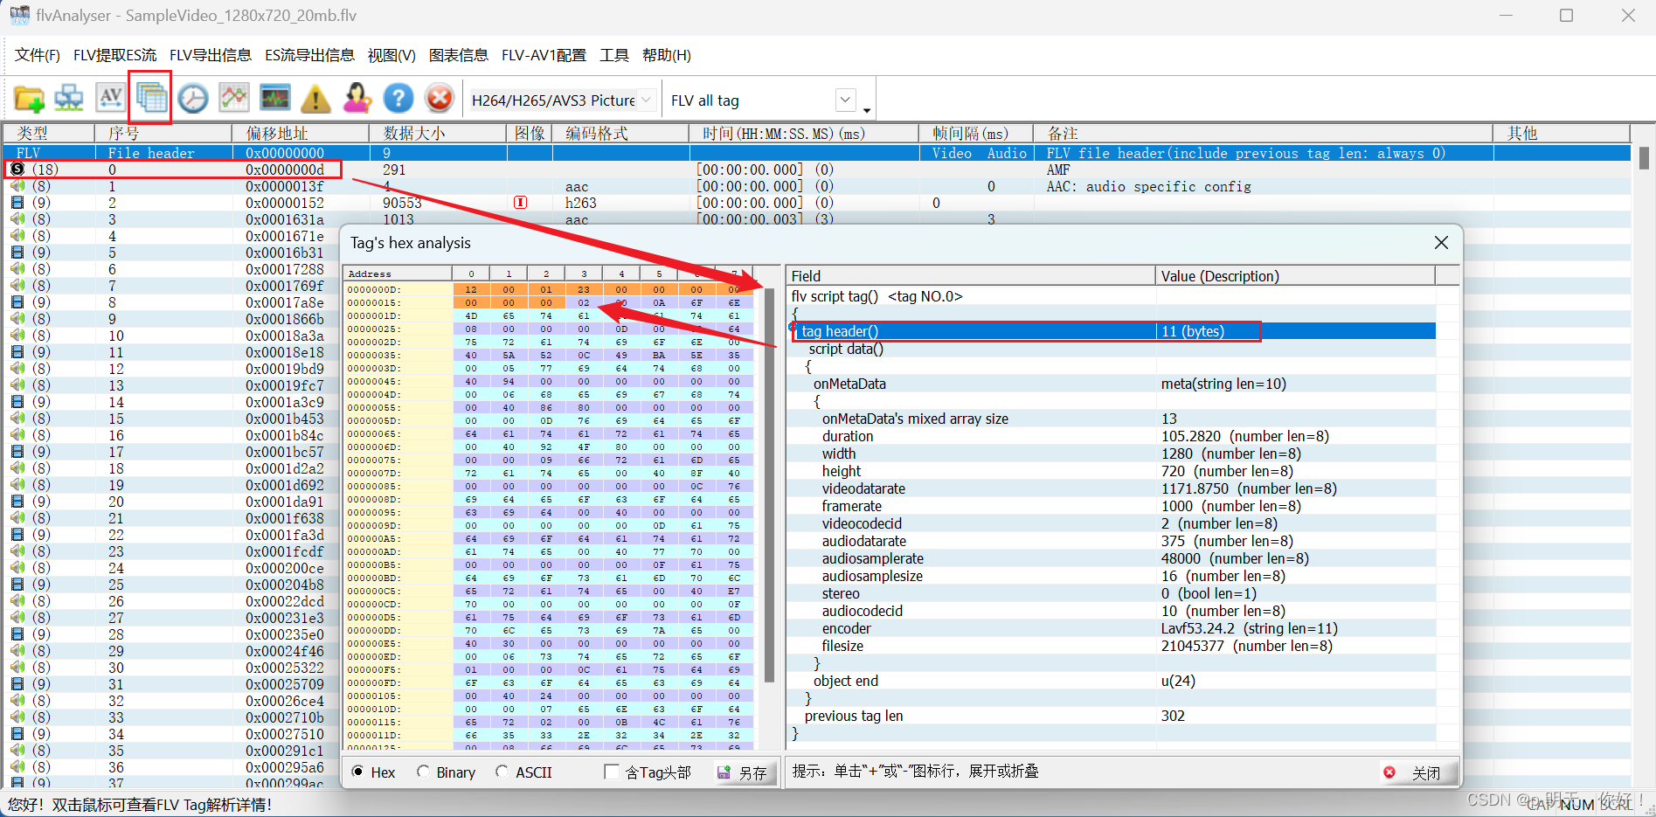The height and width of the screenshot is (817, 1656).
Task: Click the red X stop toolbar icon
Action: point(440,98)
